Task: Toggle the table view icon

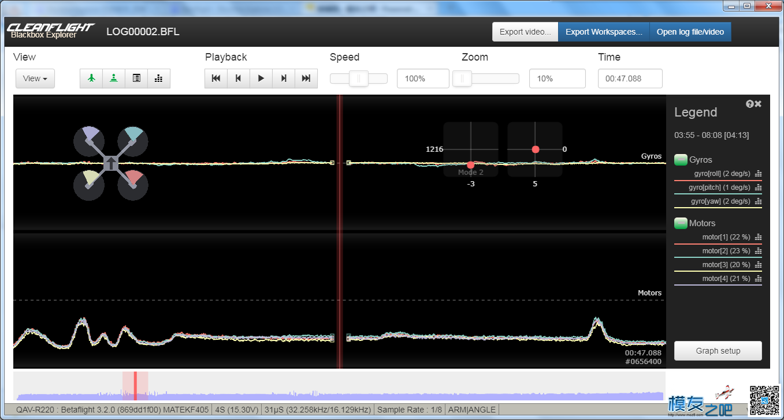Action: pyautogui.click(x=136, y=78)
